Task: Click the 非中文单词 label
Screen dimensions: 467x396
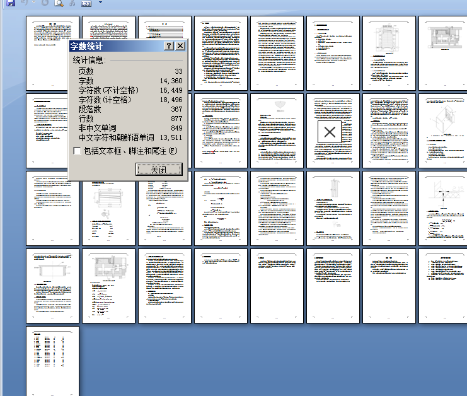Action: [98, 128]
